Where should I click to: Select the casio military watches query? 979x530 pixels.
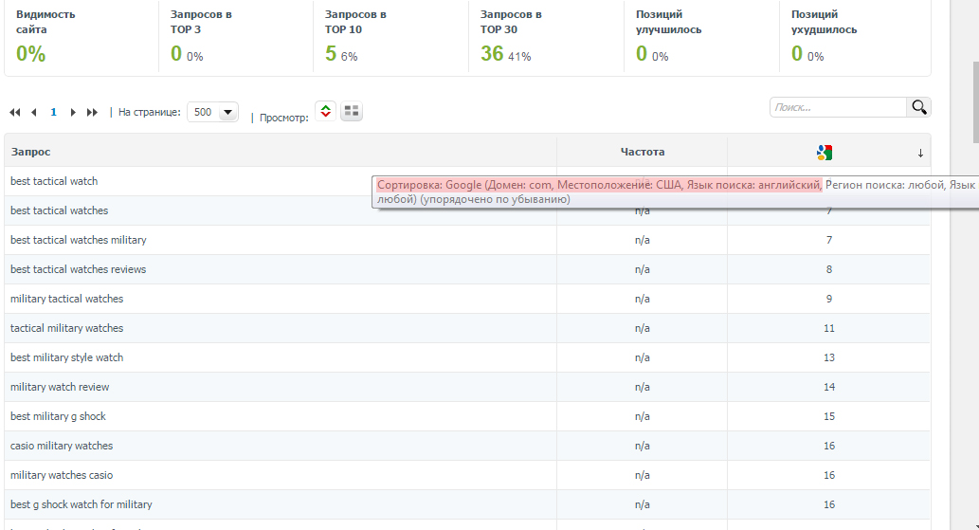tap(62, 446)
